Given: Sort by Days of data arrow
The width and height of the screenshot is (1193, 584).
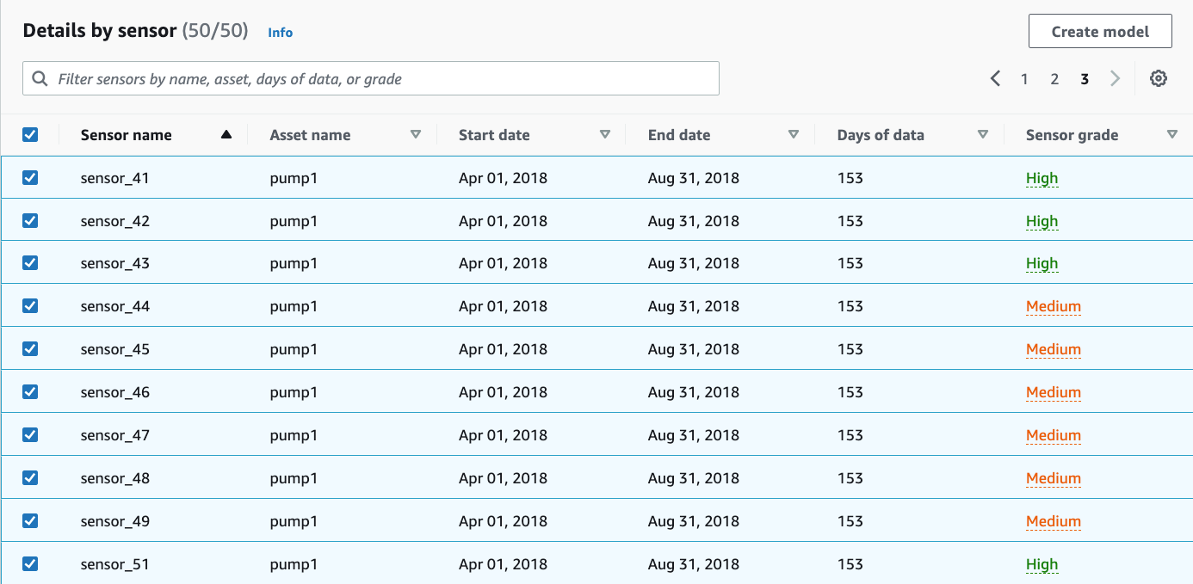Looking at the screenshot, I should pos(983,134).
